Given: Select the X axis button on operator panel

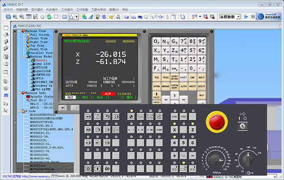Looking at the screenshot, I should click(174, 130).
